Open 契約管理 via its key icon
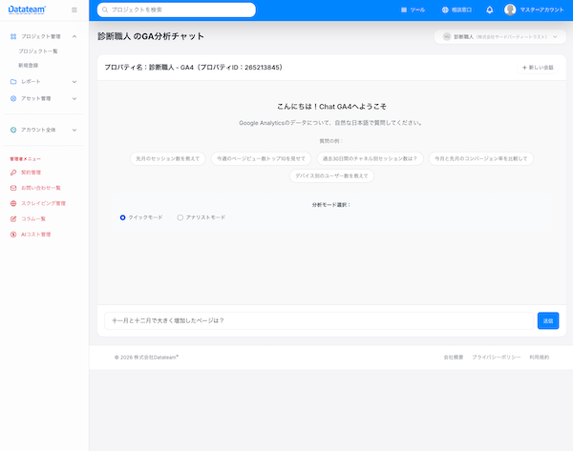This screenshot has height=451, width=573. (13, 173)
